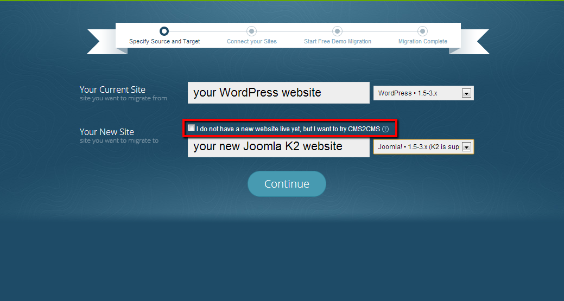Image resolution: width=564 pixels, height=301 pixels.
Task: Click the Continue button
Action: point(287,184)
